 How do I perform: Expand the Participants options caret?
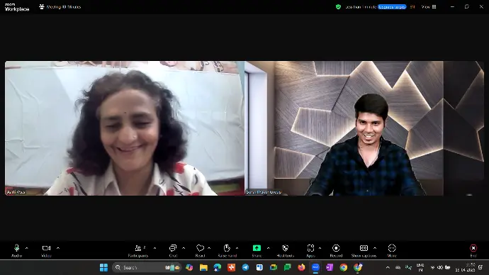pyautogui.click(x=154, y=248)
